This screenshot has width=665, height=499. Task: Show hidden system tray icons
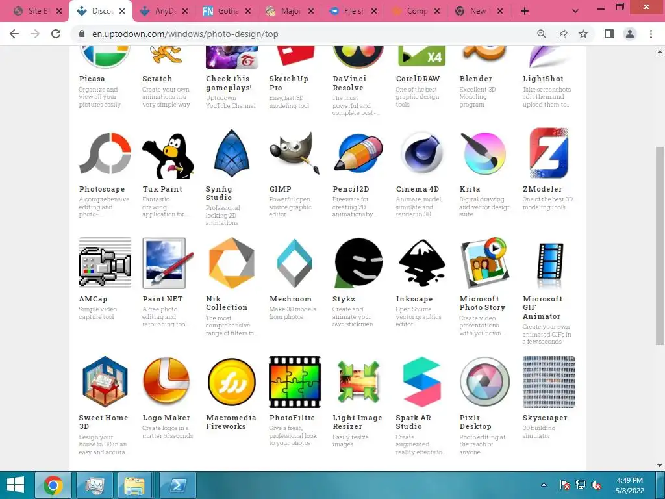coord(544,485)
